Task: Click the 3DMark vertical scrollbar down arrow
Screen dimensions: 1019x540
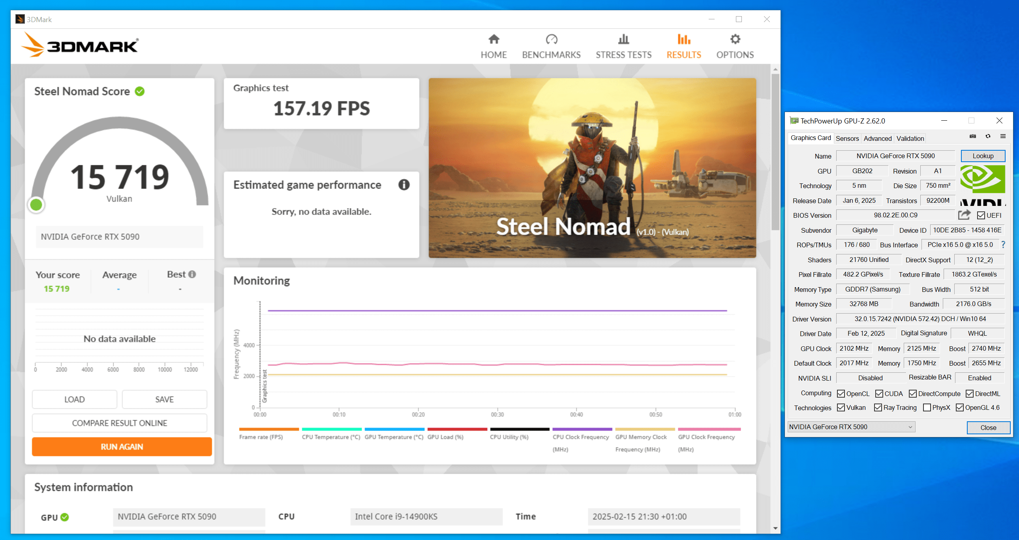Action: click(x=775, y=528)
